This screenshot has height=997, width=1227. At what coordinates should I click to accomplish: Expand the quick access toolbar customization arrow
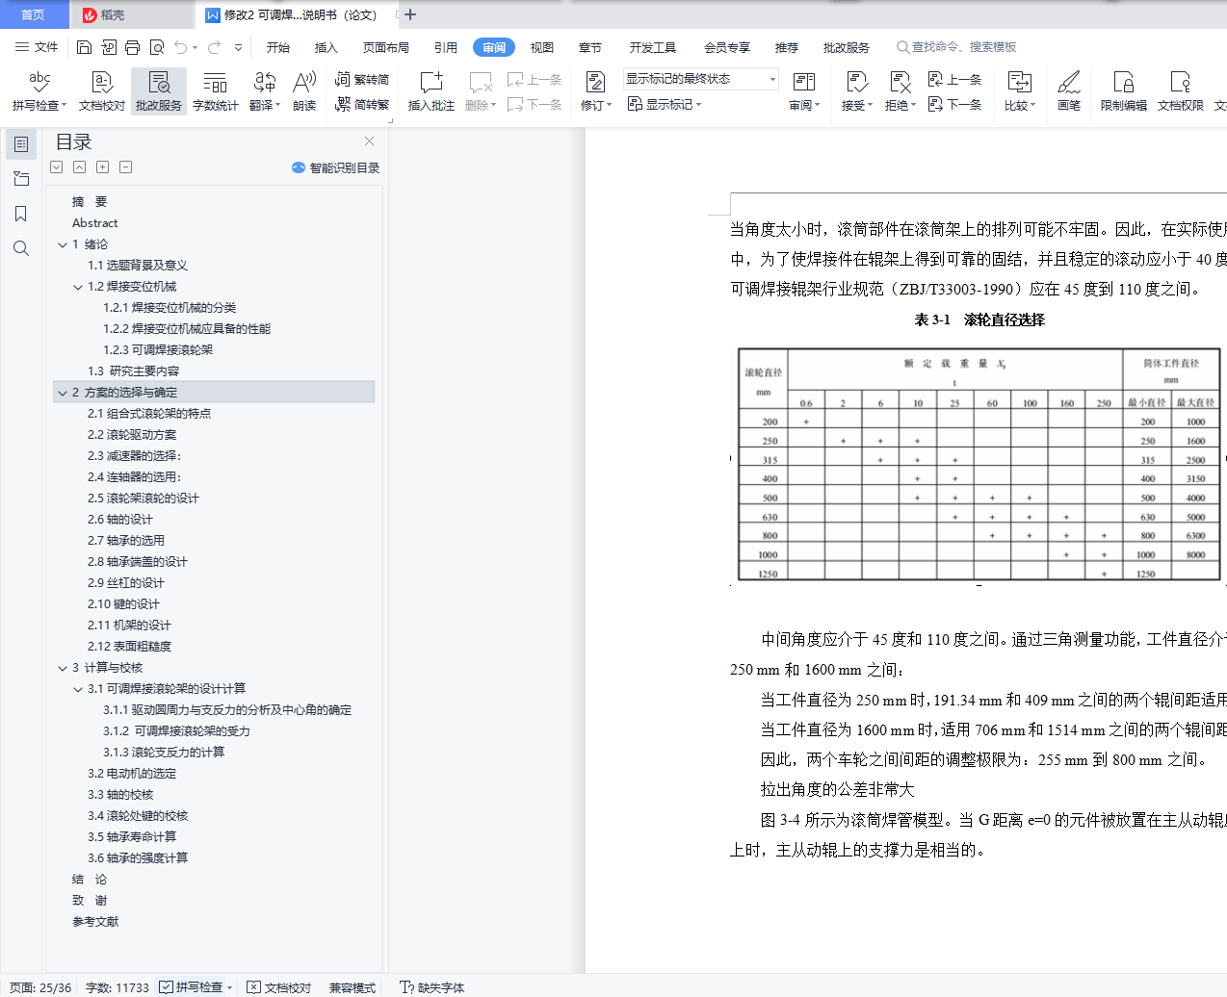[x=239, y=47]
